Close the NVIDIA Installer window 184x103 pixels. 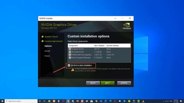[x=130, y=18]
